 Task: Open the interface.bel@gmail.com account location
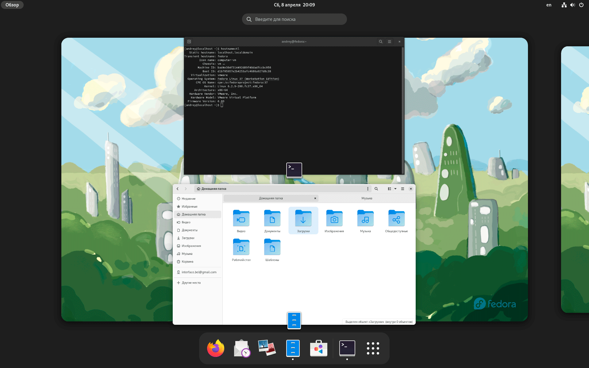point(199,272)
